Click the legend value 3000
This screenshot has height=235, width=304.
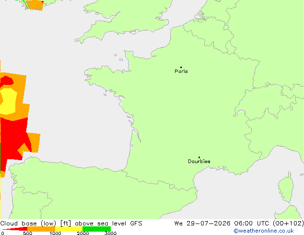click(x=110, y=233)
